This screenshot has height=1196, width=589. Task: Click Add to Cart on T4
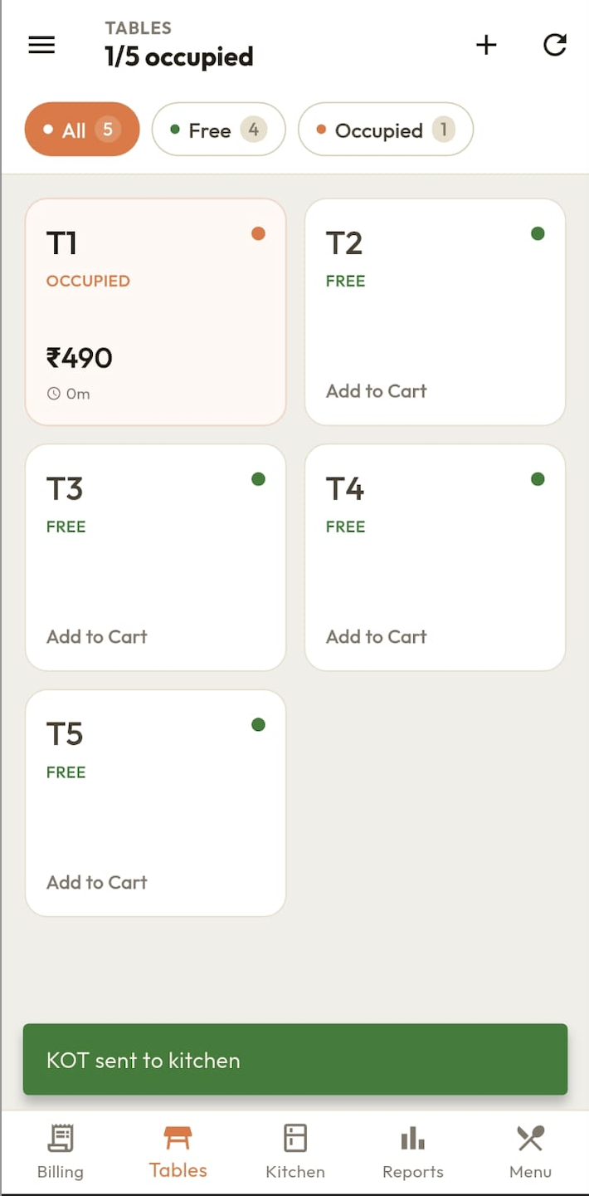tap(377, 637)
